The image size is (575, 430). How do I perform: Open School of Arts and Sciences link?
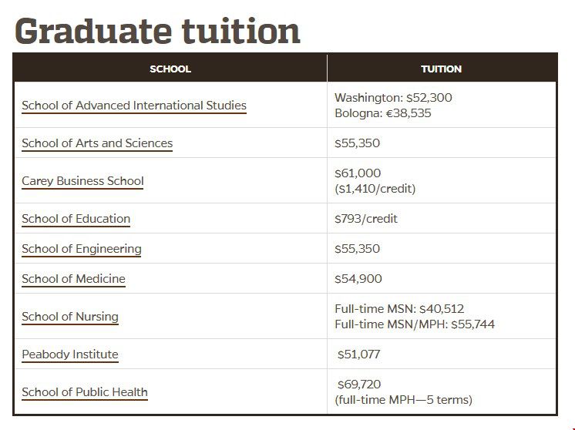point(97,143)
